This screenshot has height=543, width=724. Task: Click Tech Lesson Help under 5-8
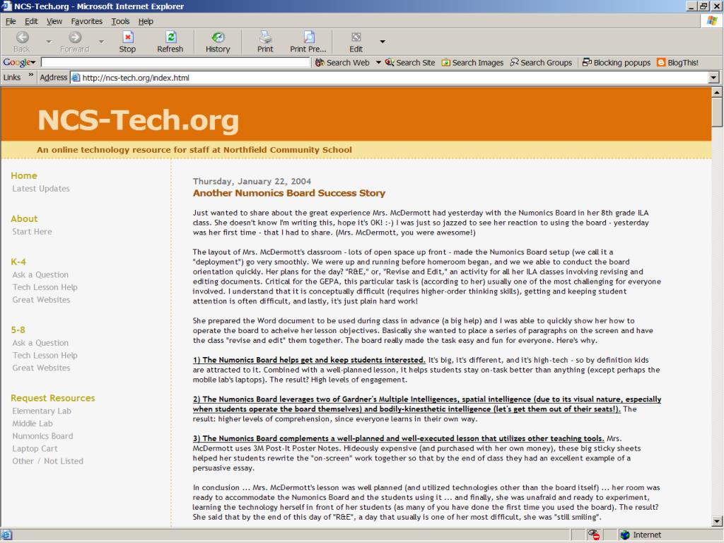click(x=45, y=356)
